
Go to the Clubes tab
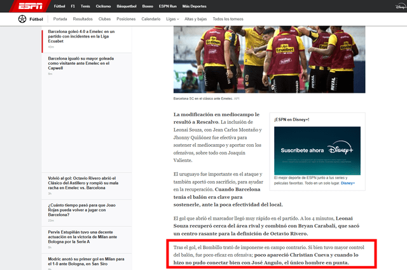click(104, 19)
